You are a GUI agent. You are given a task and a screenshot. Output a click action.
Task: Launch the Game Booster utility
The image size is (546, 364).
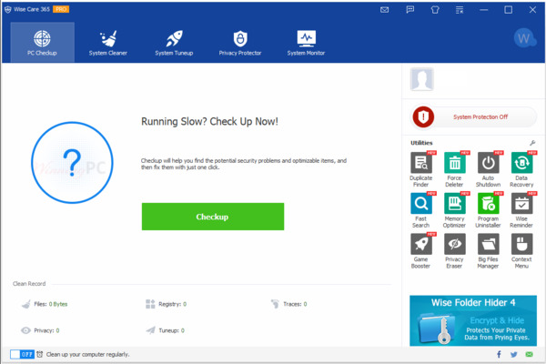(x=421, y=251)
